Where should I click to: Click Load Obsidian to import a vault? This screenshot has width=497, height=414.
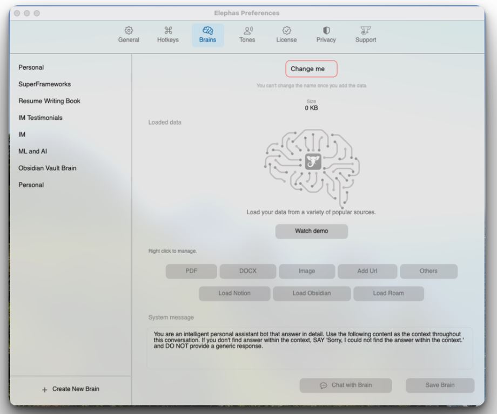coord(312,293)
